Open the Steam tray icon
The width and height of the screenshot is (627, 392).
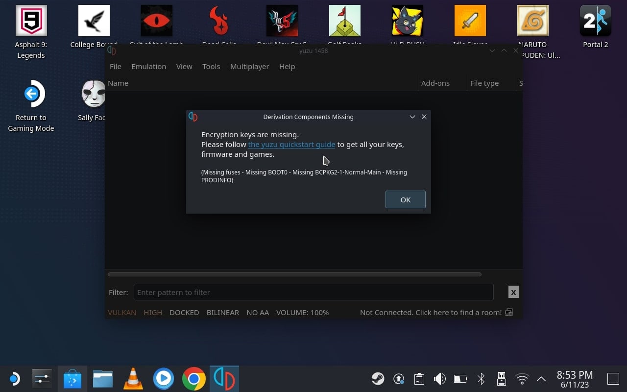[378, 379]
